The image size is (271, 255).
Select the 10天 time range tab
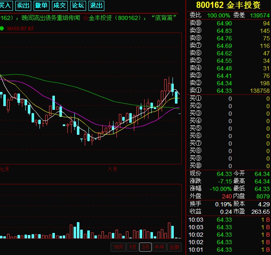click(x=118, y=247)
